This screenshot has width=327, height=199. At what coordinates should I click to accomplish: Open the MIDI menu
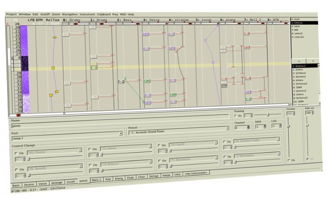click(x=123, y=15)
